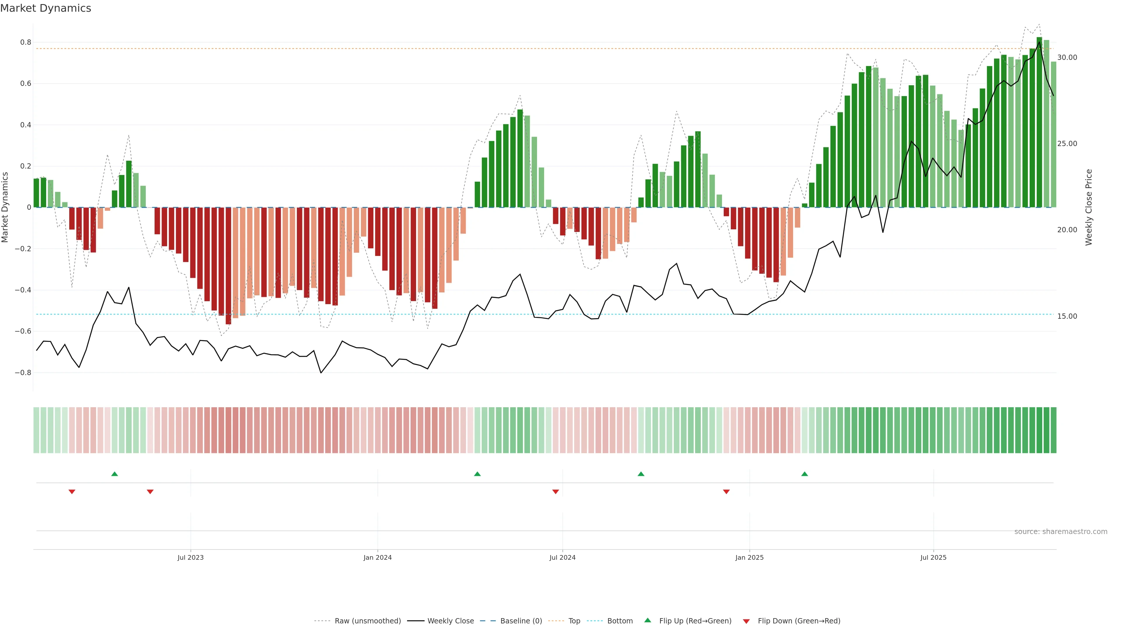Click the source: sharemaestro.com text

(1061, 532)
